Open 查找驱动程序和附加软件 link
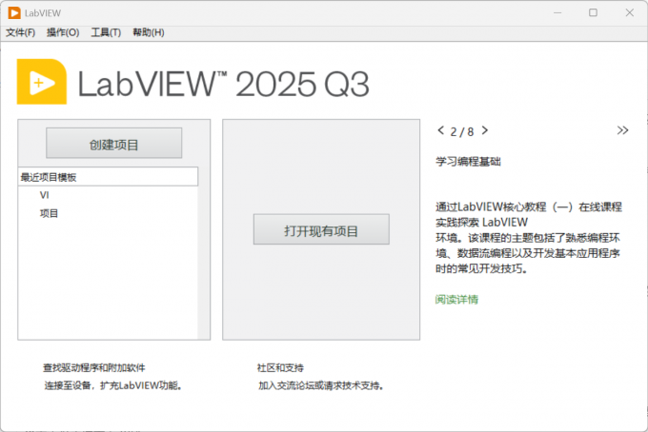The width and height of the screenshot is (648, 432). pos(94,367)
